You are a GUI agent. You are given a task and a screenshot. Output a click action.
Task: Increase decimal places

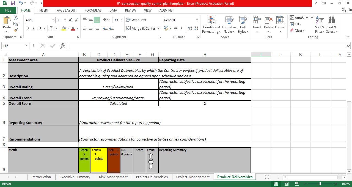(190, 28)
